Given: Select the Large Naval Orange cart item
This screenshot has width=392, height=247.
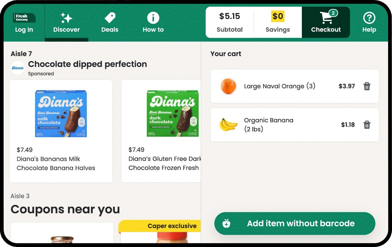Looking at the screenshot, I should 279,86.
